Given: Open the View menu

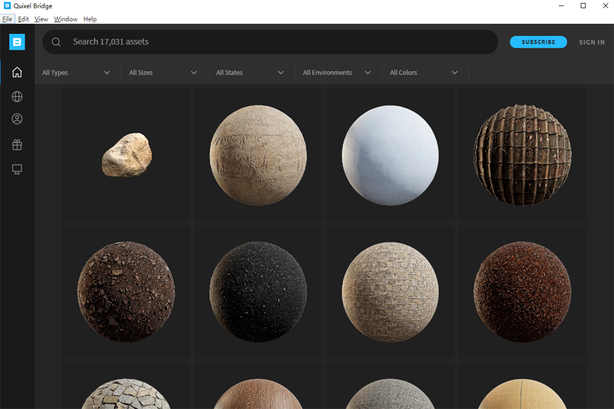Looking at the screenshot, I should click(x=41, y=18).
